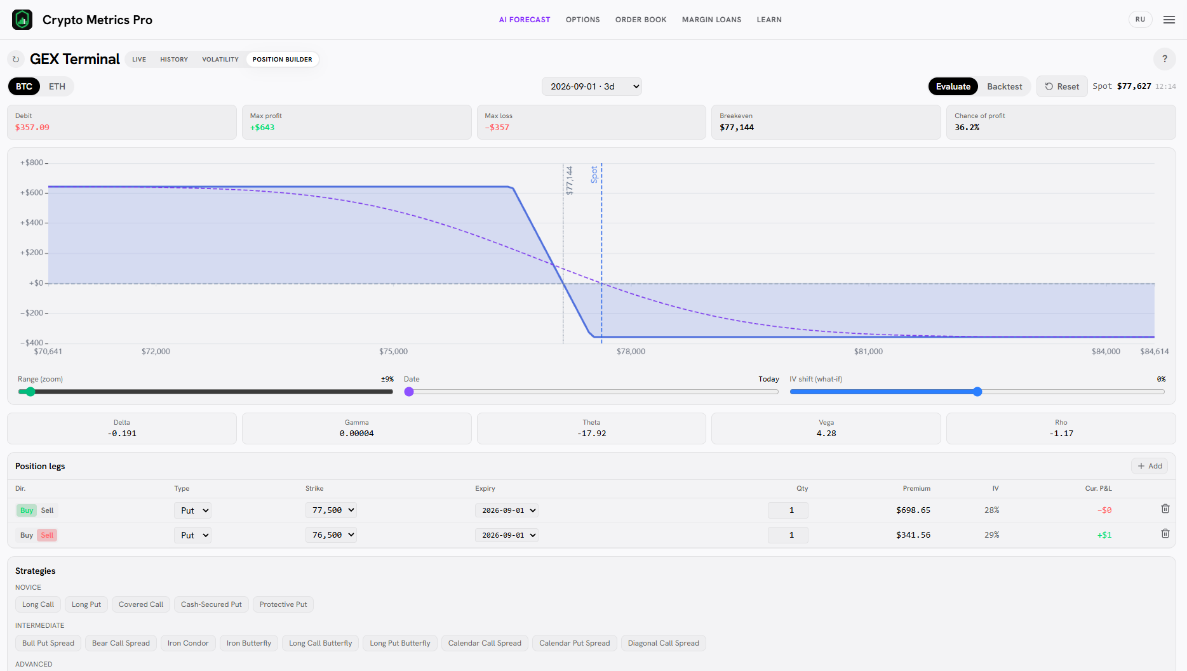Delete the 77,500 put leg
Screen dimensions: 1187x671
(x=1165, y=508)
